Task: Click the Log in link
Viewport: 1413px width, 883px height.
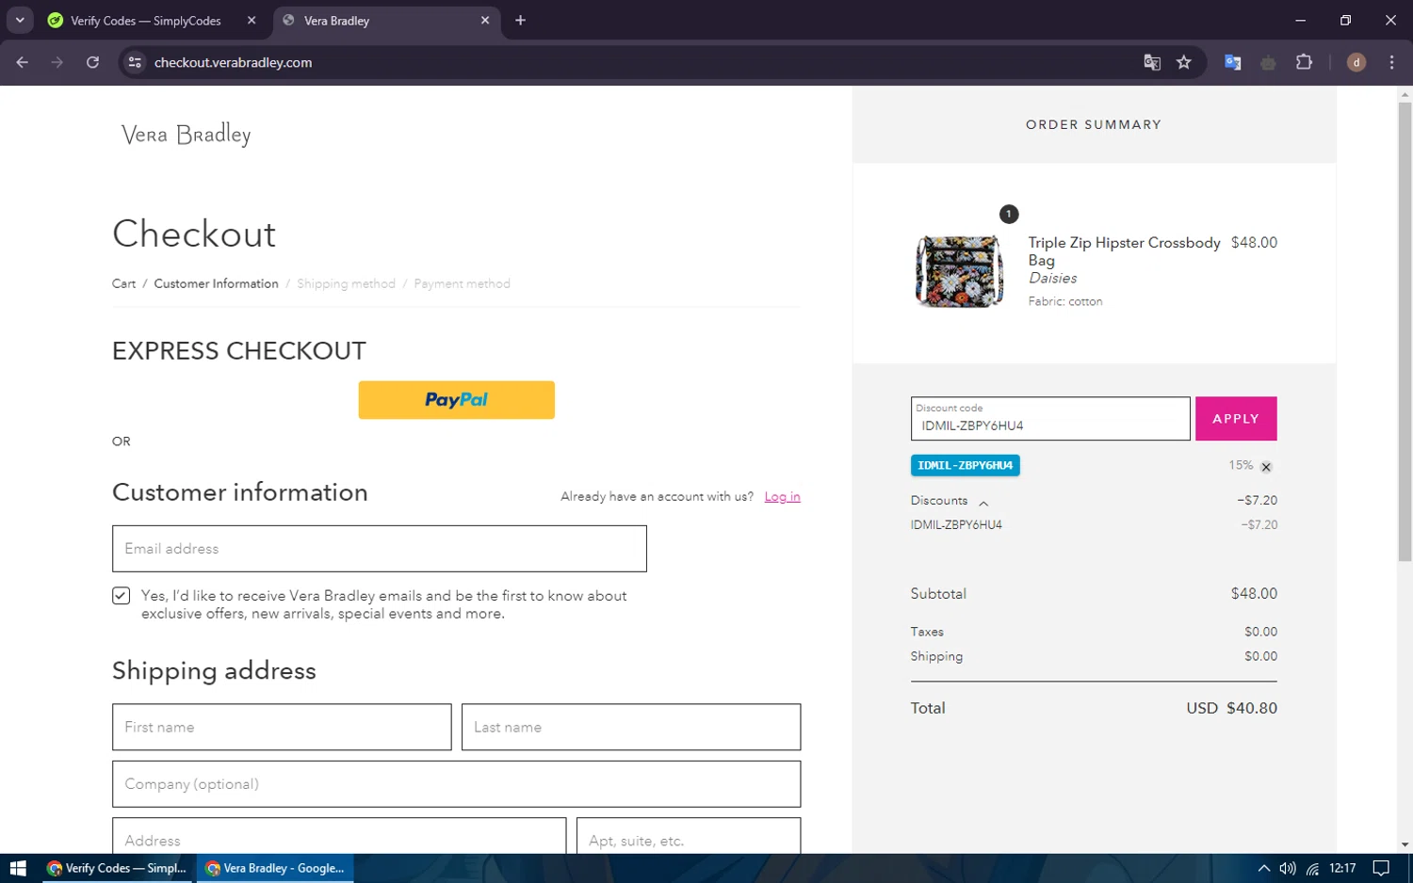Action: pyautogui.click(x=782, y=496)
